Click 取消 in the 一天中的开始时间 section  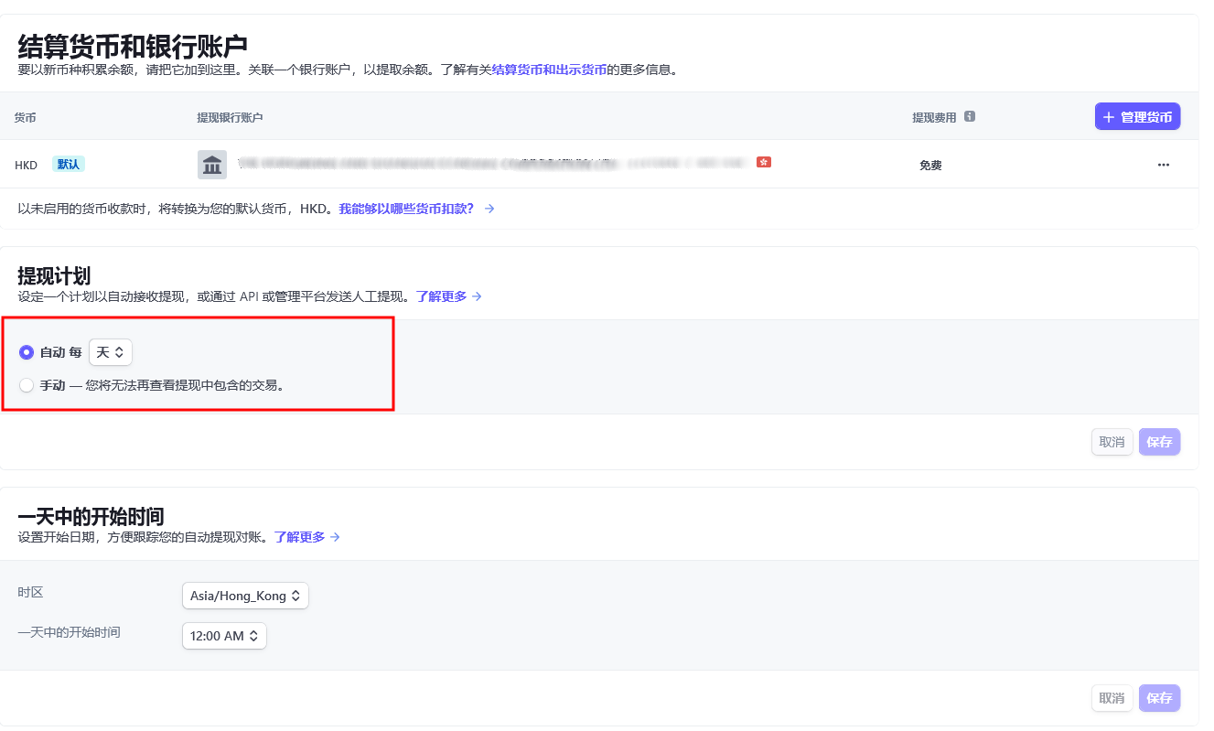point(1112,698)
